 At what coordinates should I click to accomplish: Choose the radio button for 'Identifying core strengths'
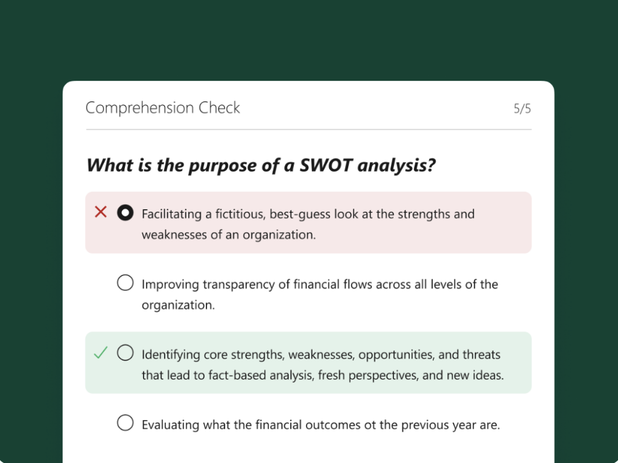pos(125,353)
